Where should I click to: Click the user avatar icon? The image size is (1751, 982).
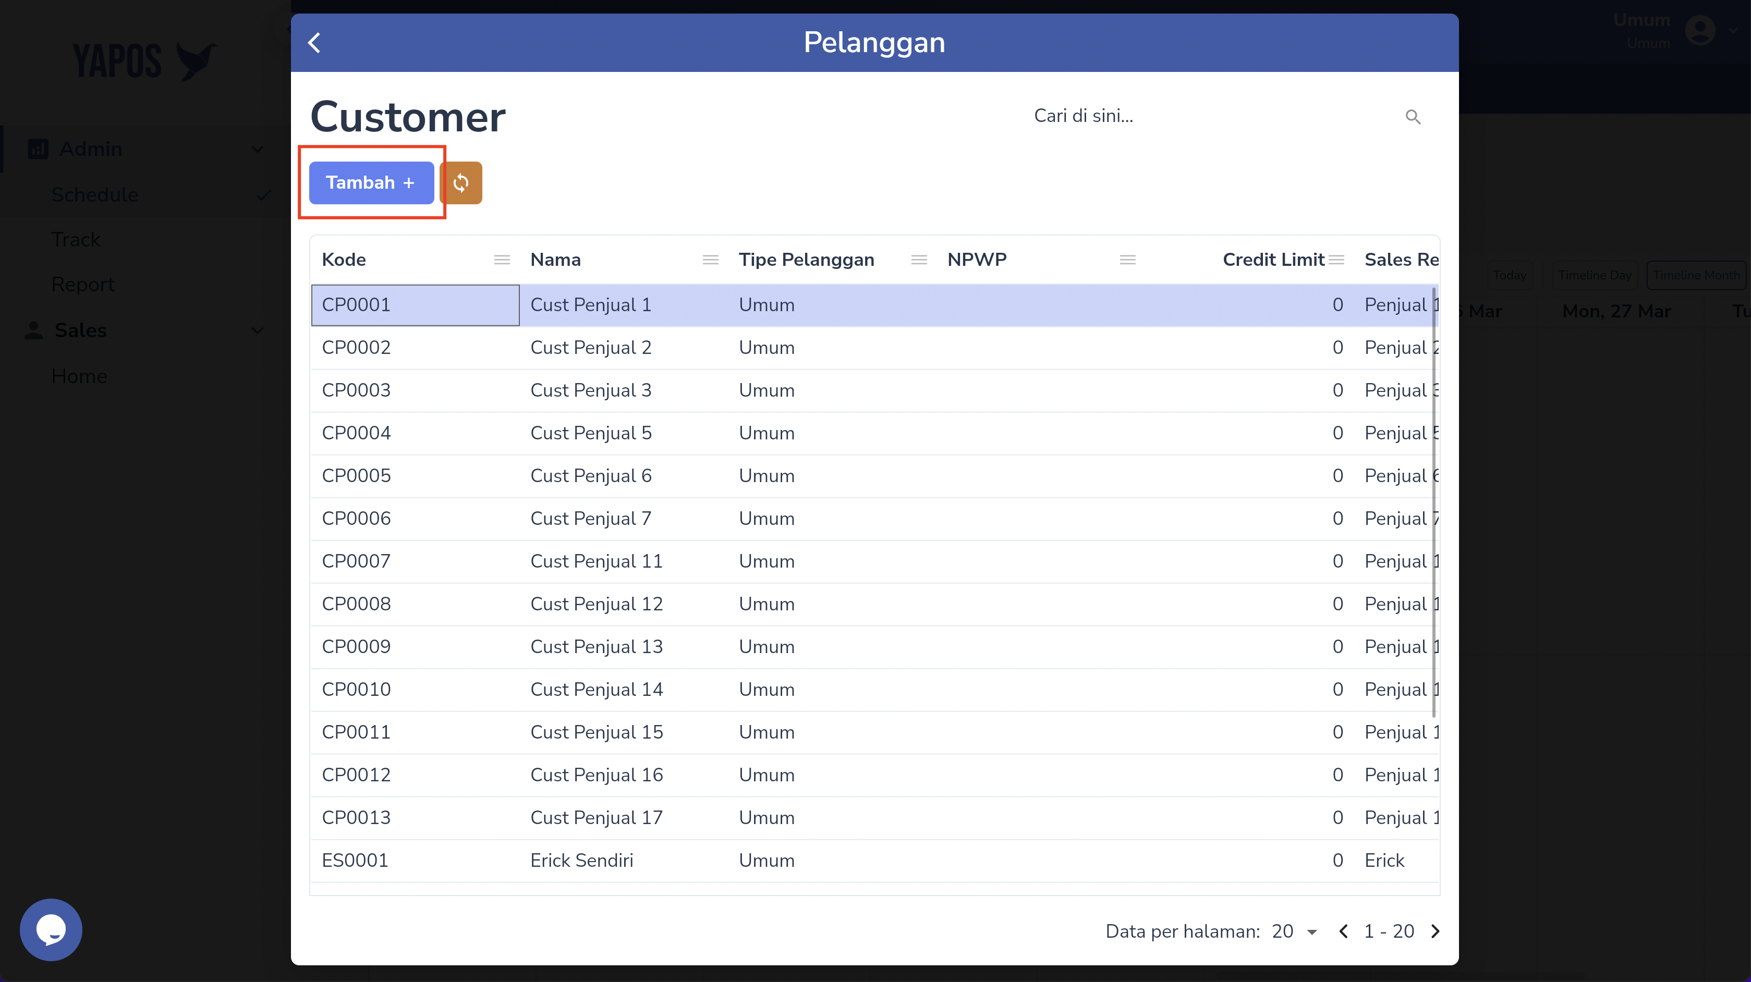1700,31
